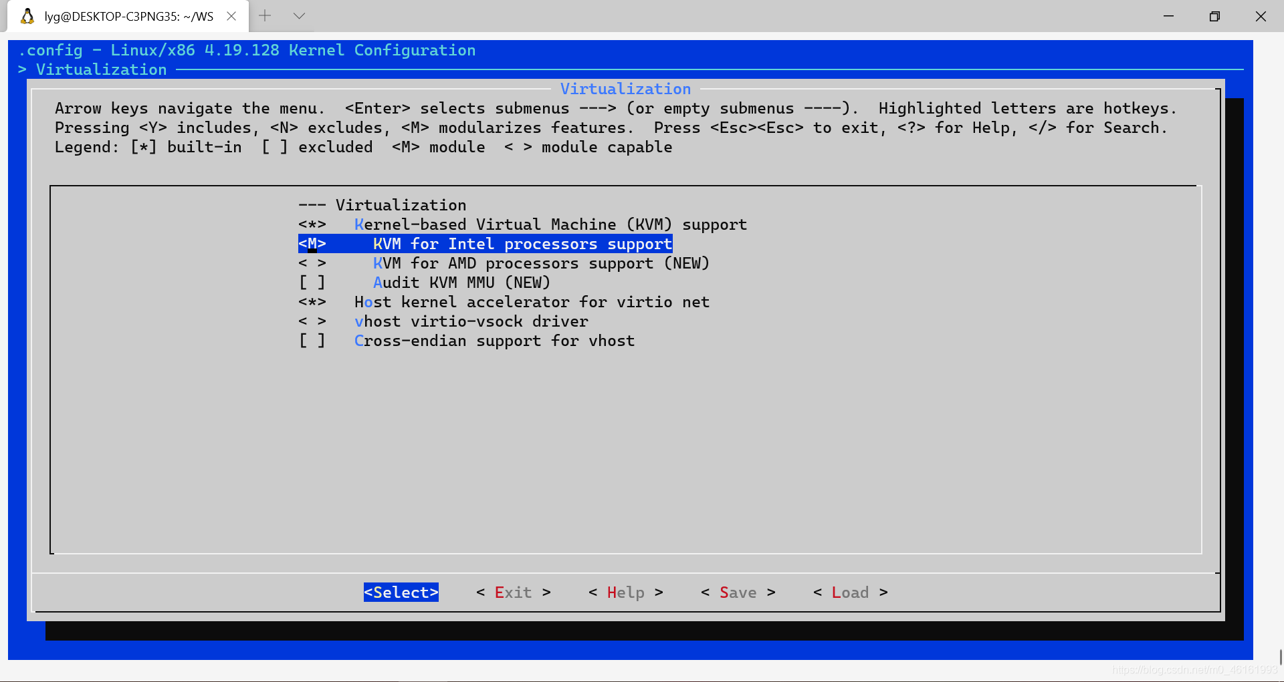Select Audit KVM MMU (NEW) entry
The image size is (1284, 682).
click(x=461, y=283)
